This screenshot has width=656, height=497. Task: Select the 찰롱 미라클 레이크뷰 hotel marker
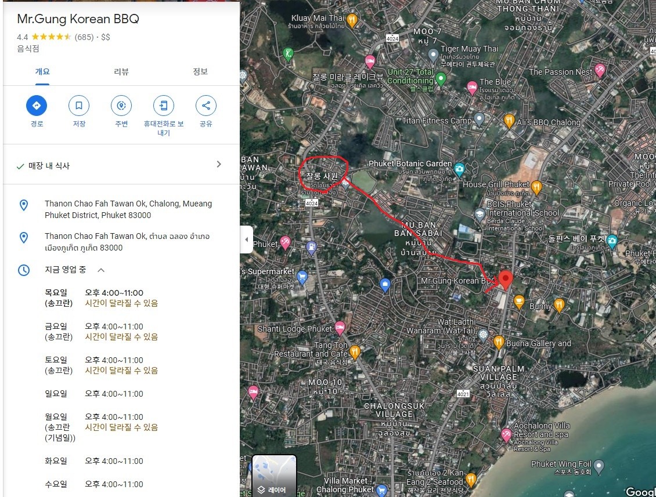(x=370, y=62)
